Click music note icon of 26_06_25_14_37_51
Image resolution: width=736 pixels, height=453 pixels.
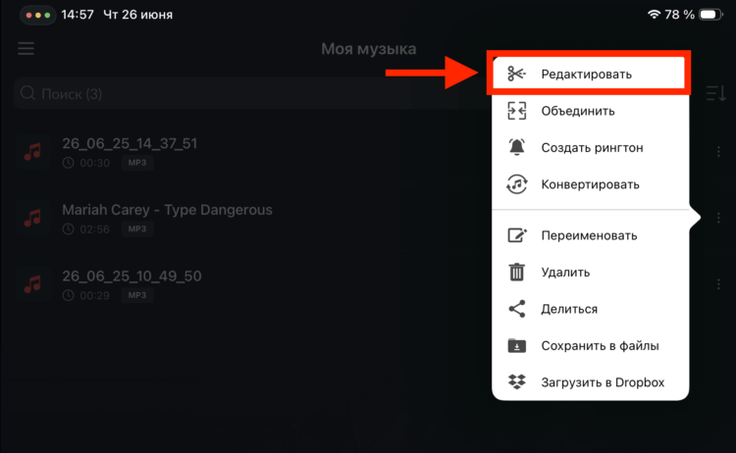(x=32, y=151)
